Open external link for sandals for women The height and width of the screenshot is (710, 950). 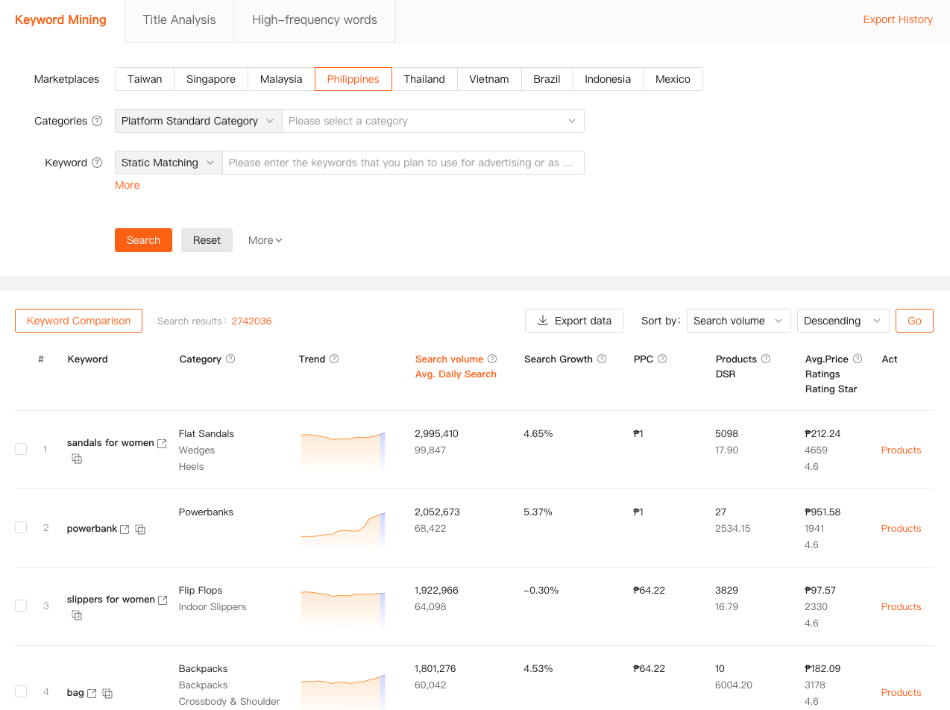coord(162,443)
